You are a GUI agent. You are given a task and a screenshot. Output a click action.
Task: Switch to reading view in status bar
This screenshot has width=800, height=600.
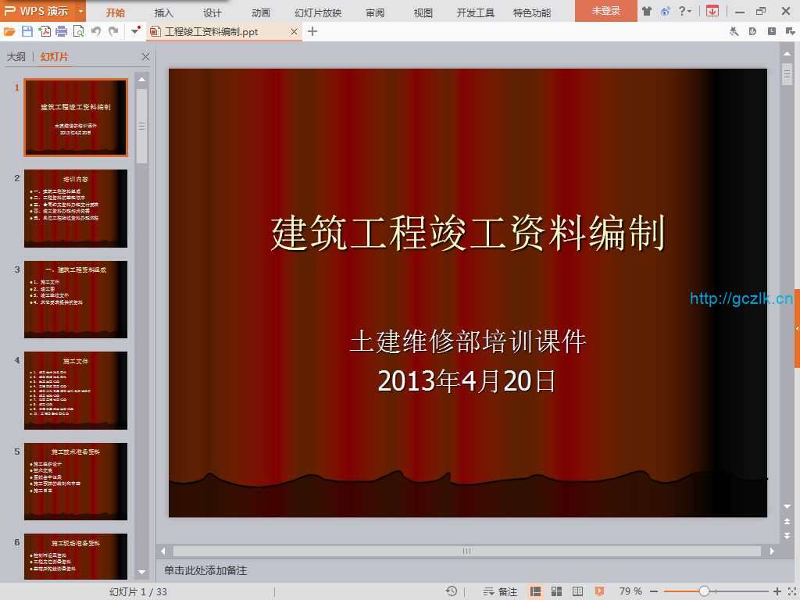[578, 591]
